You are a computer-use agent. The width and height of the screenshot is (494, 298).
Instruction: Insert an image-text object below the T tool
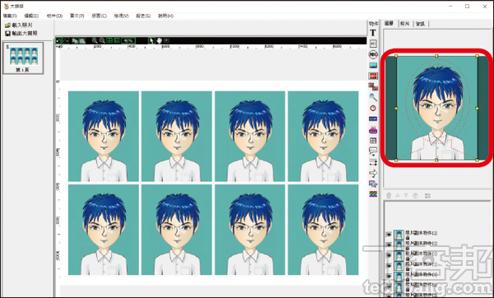373,44
